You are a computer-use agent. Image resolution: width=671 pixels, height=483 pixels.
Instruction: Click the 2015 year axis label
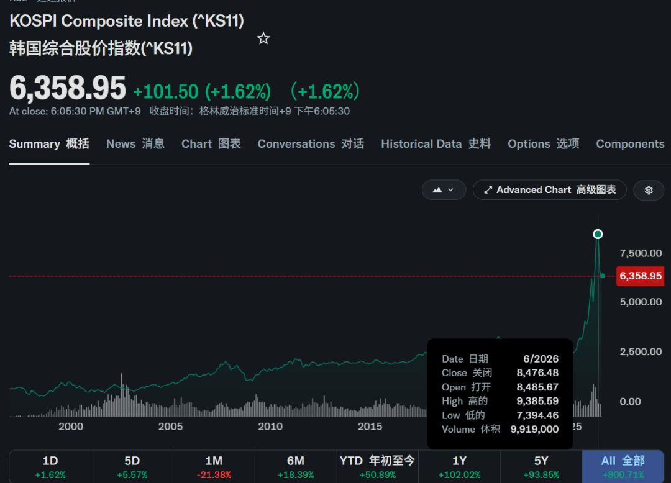pyautogui.click(x=370, y=426)
